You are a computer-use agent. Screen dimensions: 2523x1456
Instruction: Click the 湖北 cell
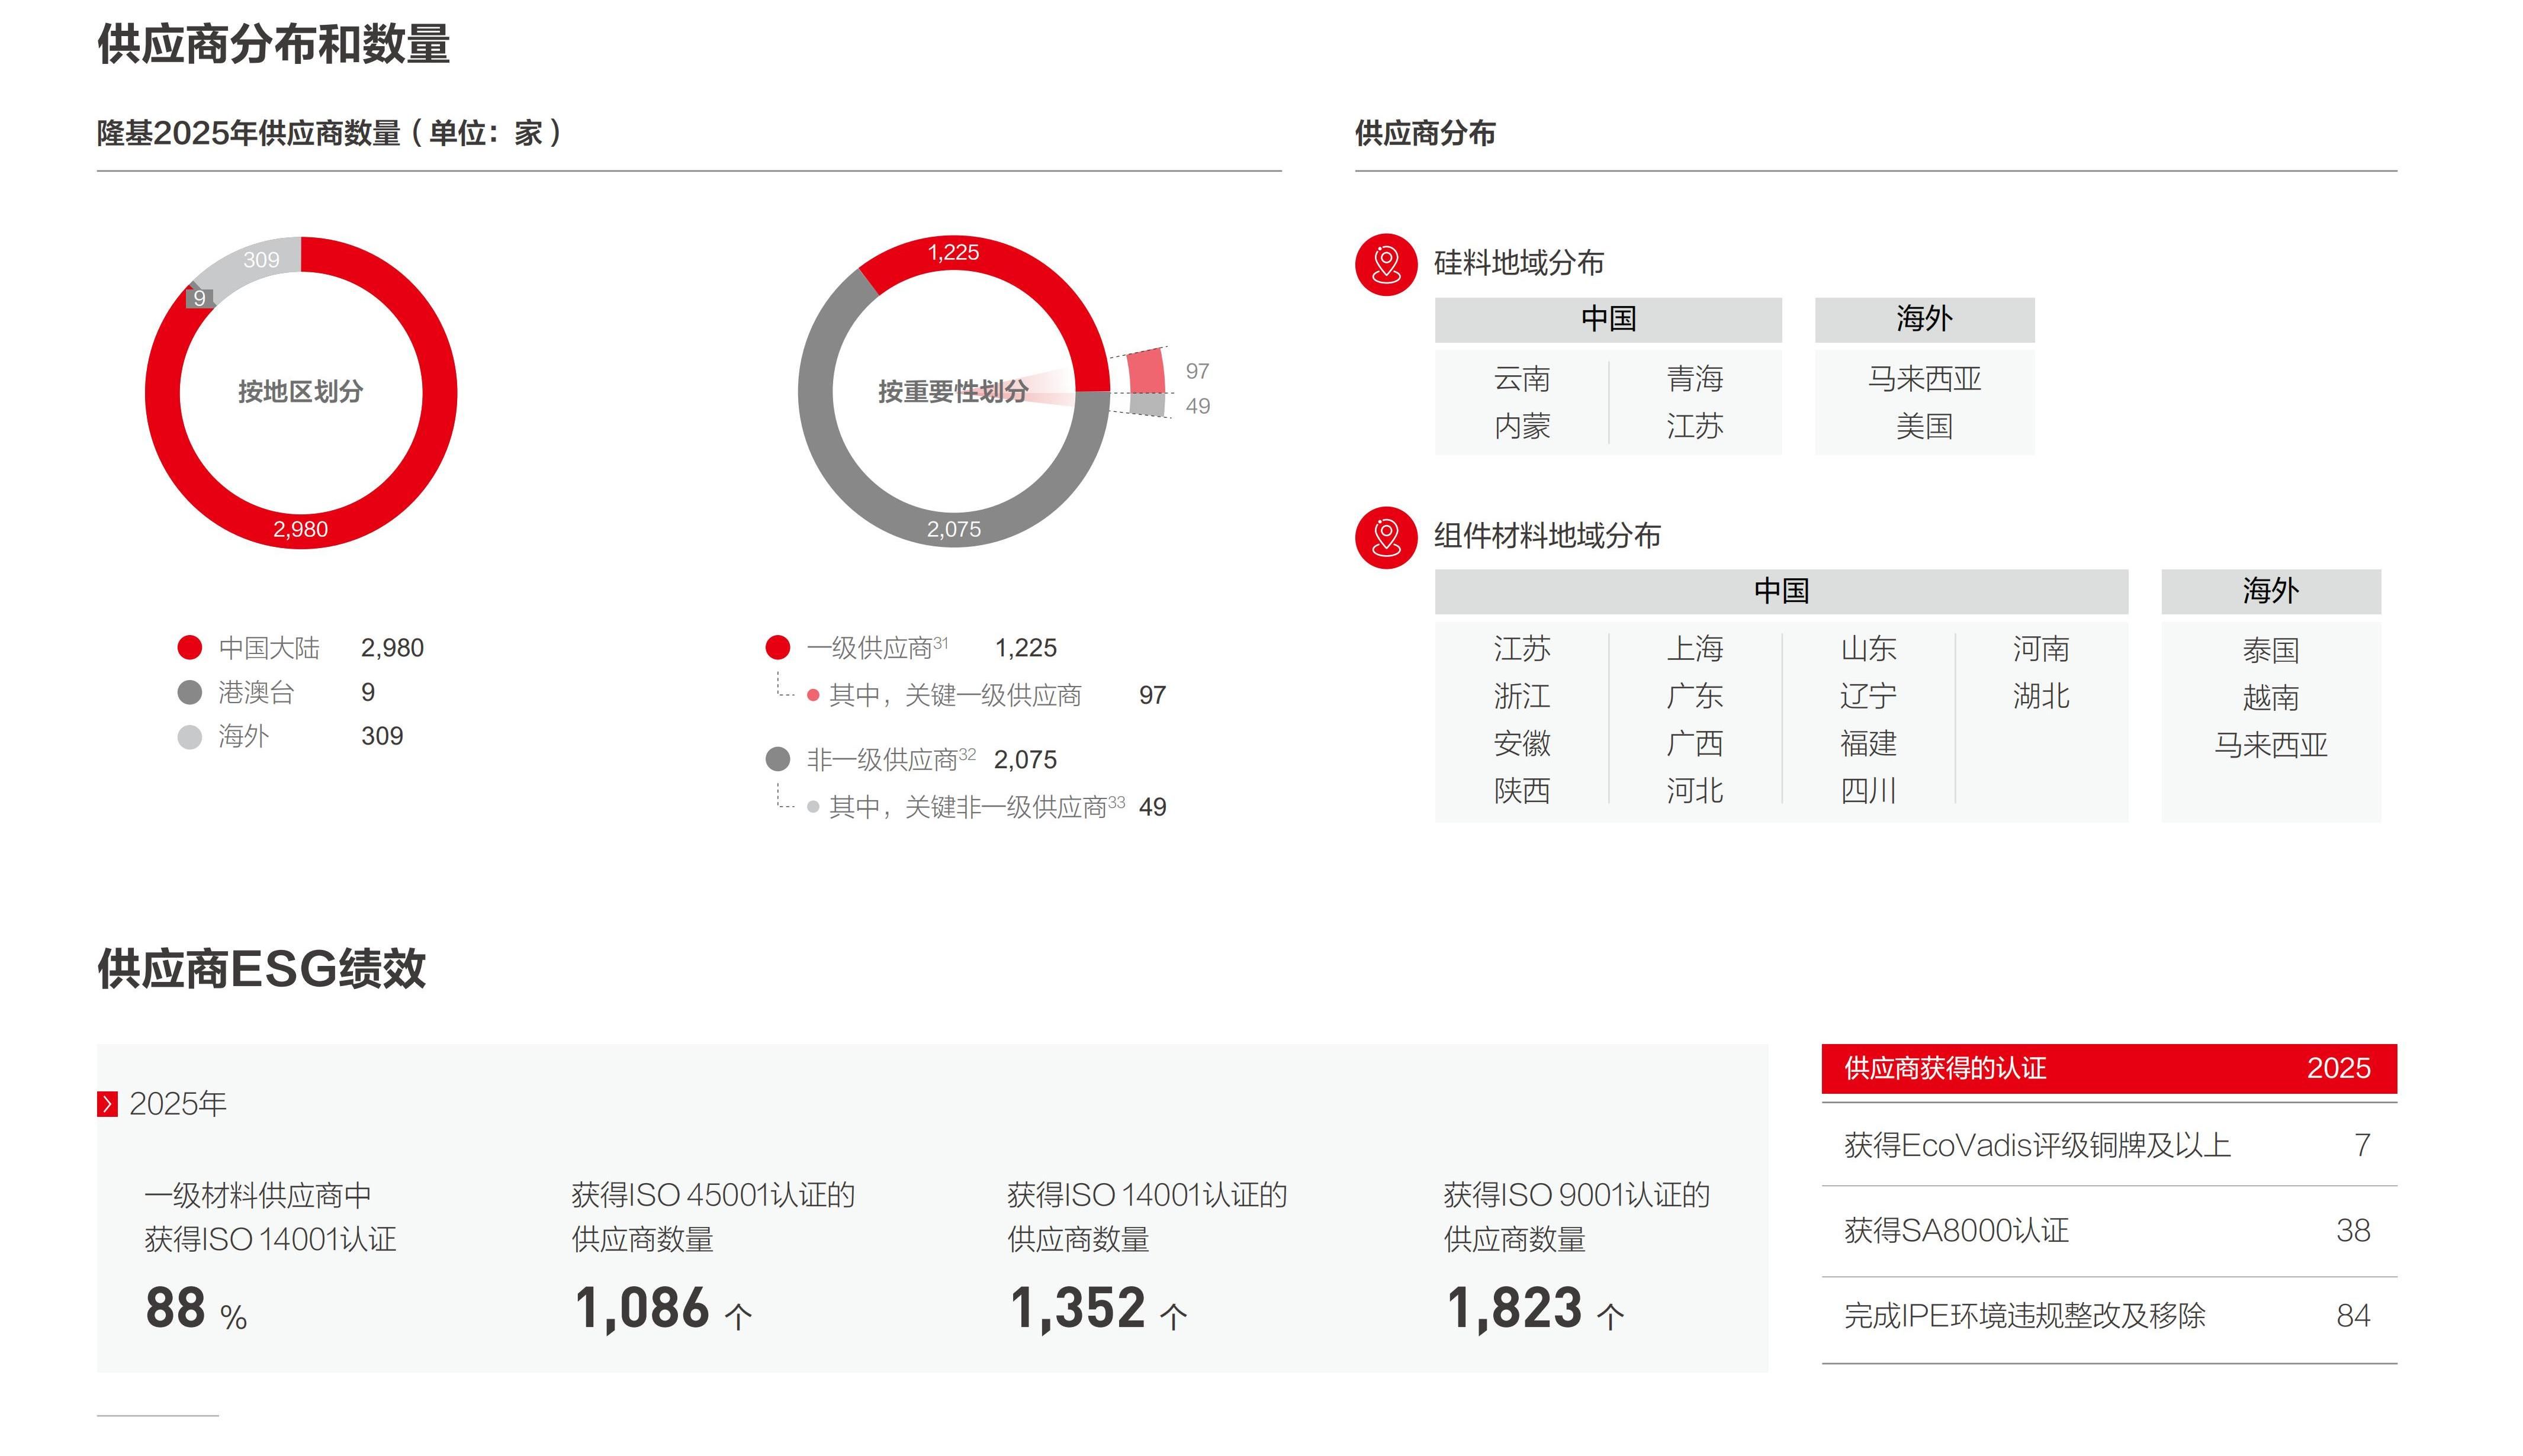click(2041, 696)
